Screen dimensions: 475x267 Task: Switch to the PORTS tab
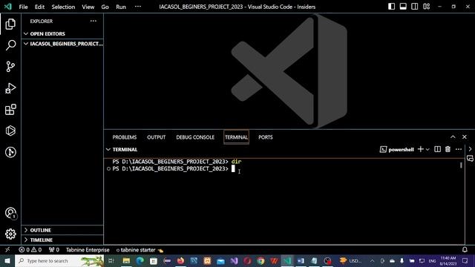(266, 137)
